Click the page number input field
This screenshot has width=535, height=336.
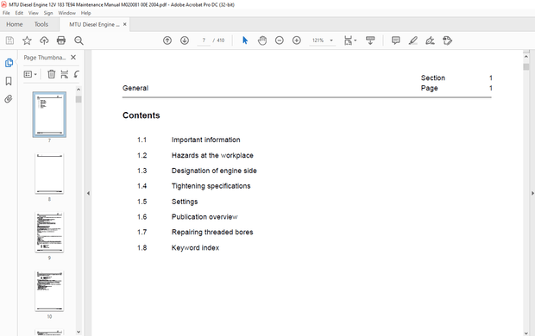tap(204, 40)
